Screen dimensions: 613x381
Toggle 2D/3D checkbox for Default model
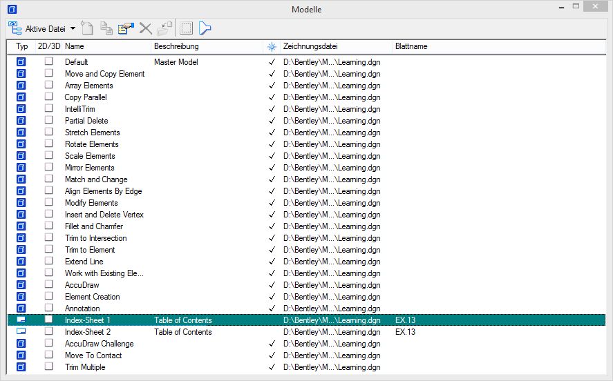point(48,61)
